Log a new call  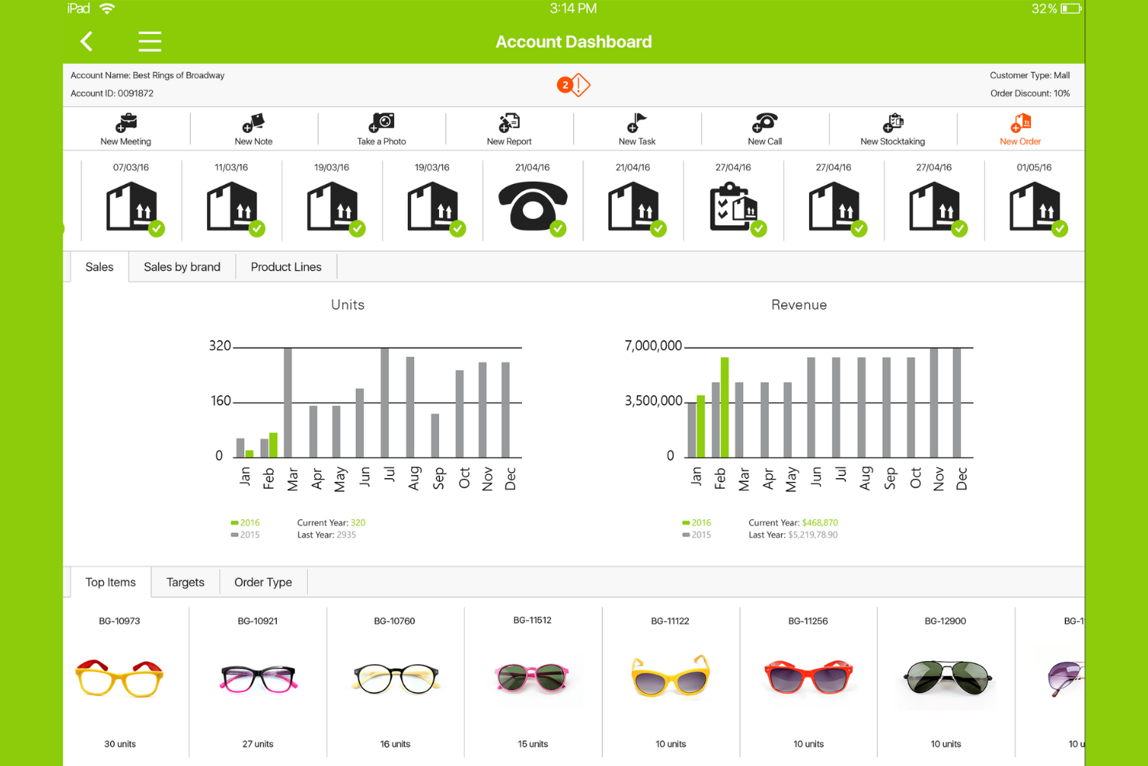[765, 128]
